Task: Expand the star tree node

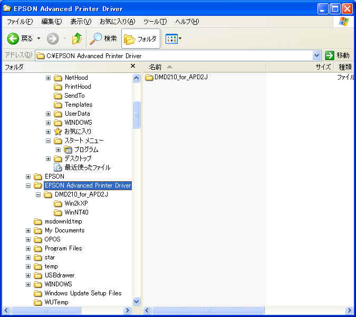Action: tap(28, 257)
